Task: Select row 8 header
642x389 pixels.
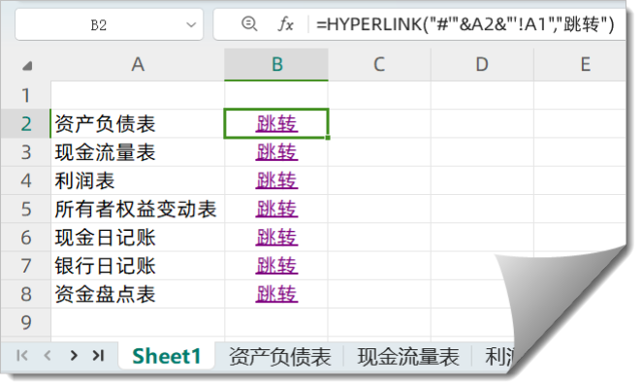Action: [x=26, y=294]
